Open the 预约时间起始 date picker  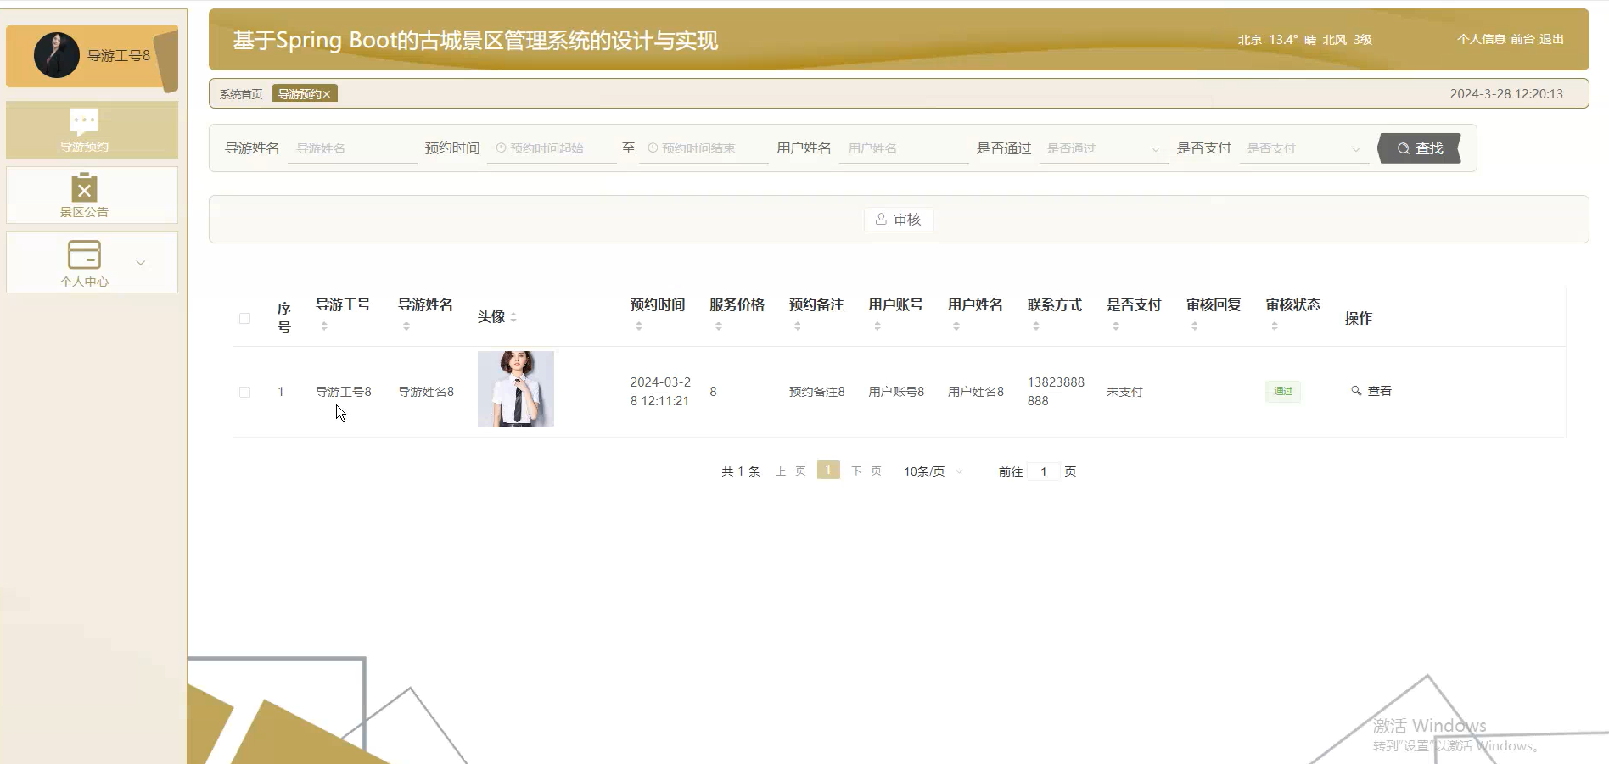coord(552,148)
